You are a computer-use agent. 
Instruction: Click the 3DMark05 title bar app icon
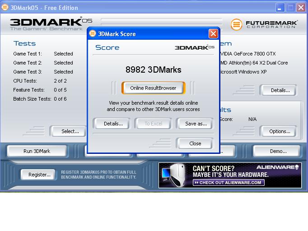5,8
